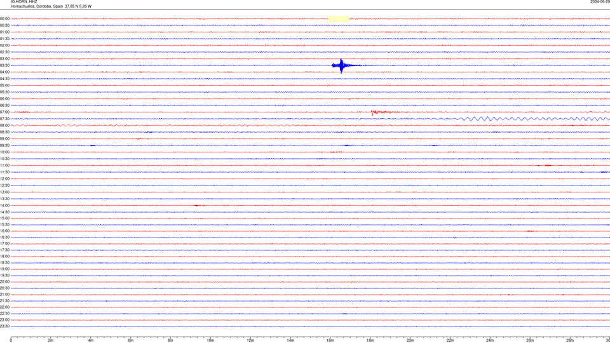Click the 20m tick label on the minute axis

click(x=410, y=340)
